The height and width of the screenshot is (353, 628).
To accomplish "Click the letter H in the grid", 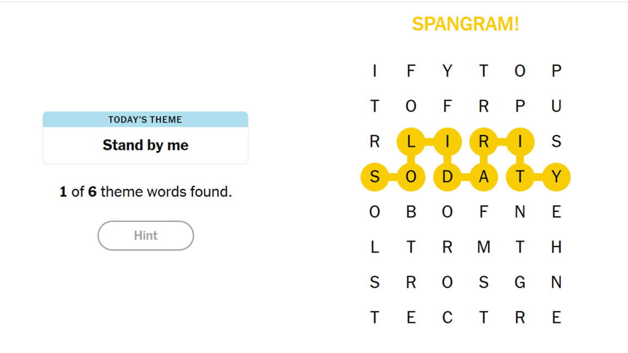I will 556,247.
